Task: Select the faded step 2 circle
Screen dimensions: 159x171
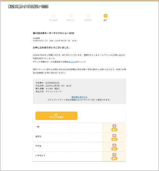Action: point(71,16)
